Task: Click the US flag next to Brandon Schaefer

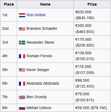Action: click(22, 29)
